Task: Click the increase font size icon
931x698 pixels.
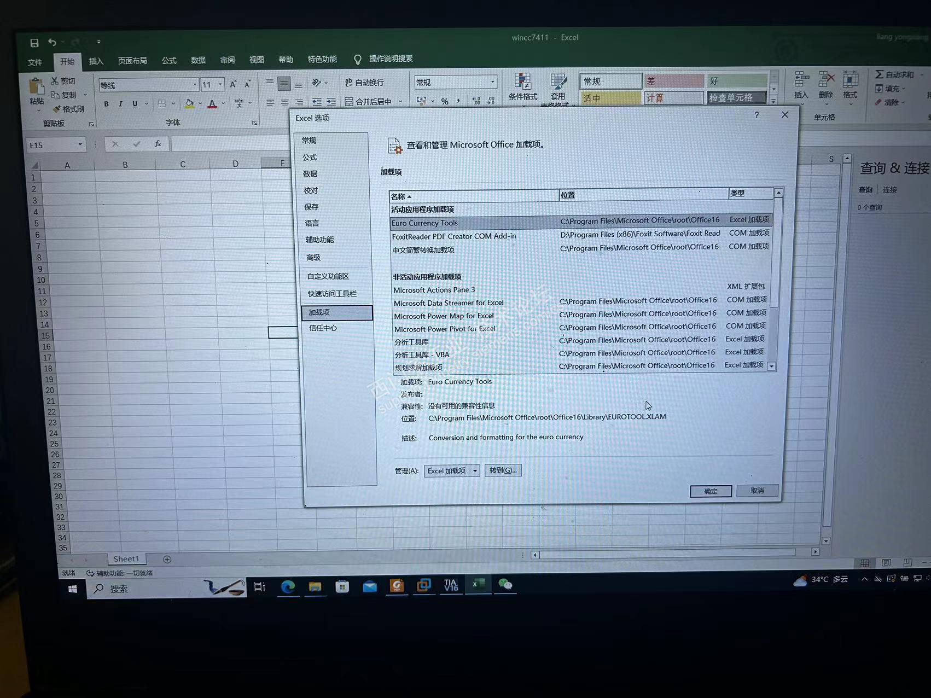Action: (233, 84)
